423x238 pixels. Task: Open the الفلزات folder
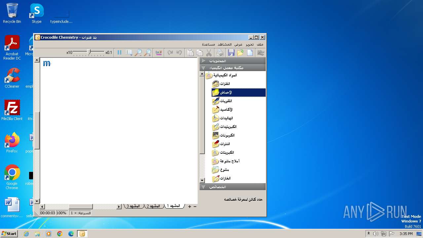[x=221, y=84]
